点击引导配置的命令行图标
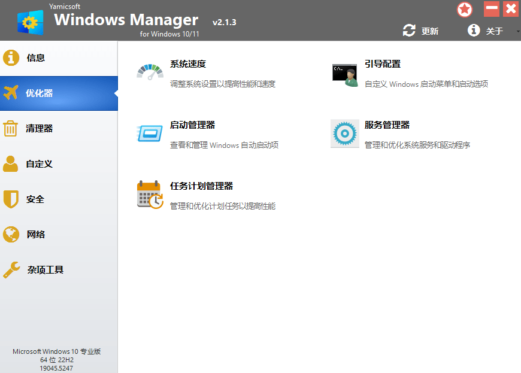 344,74
